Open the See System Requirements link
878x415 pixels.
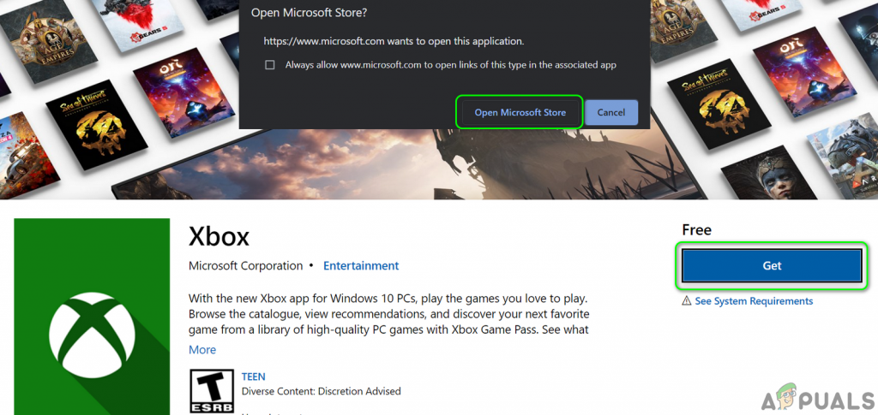pyautogui.click(x=754, y=301)
